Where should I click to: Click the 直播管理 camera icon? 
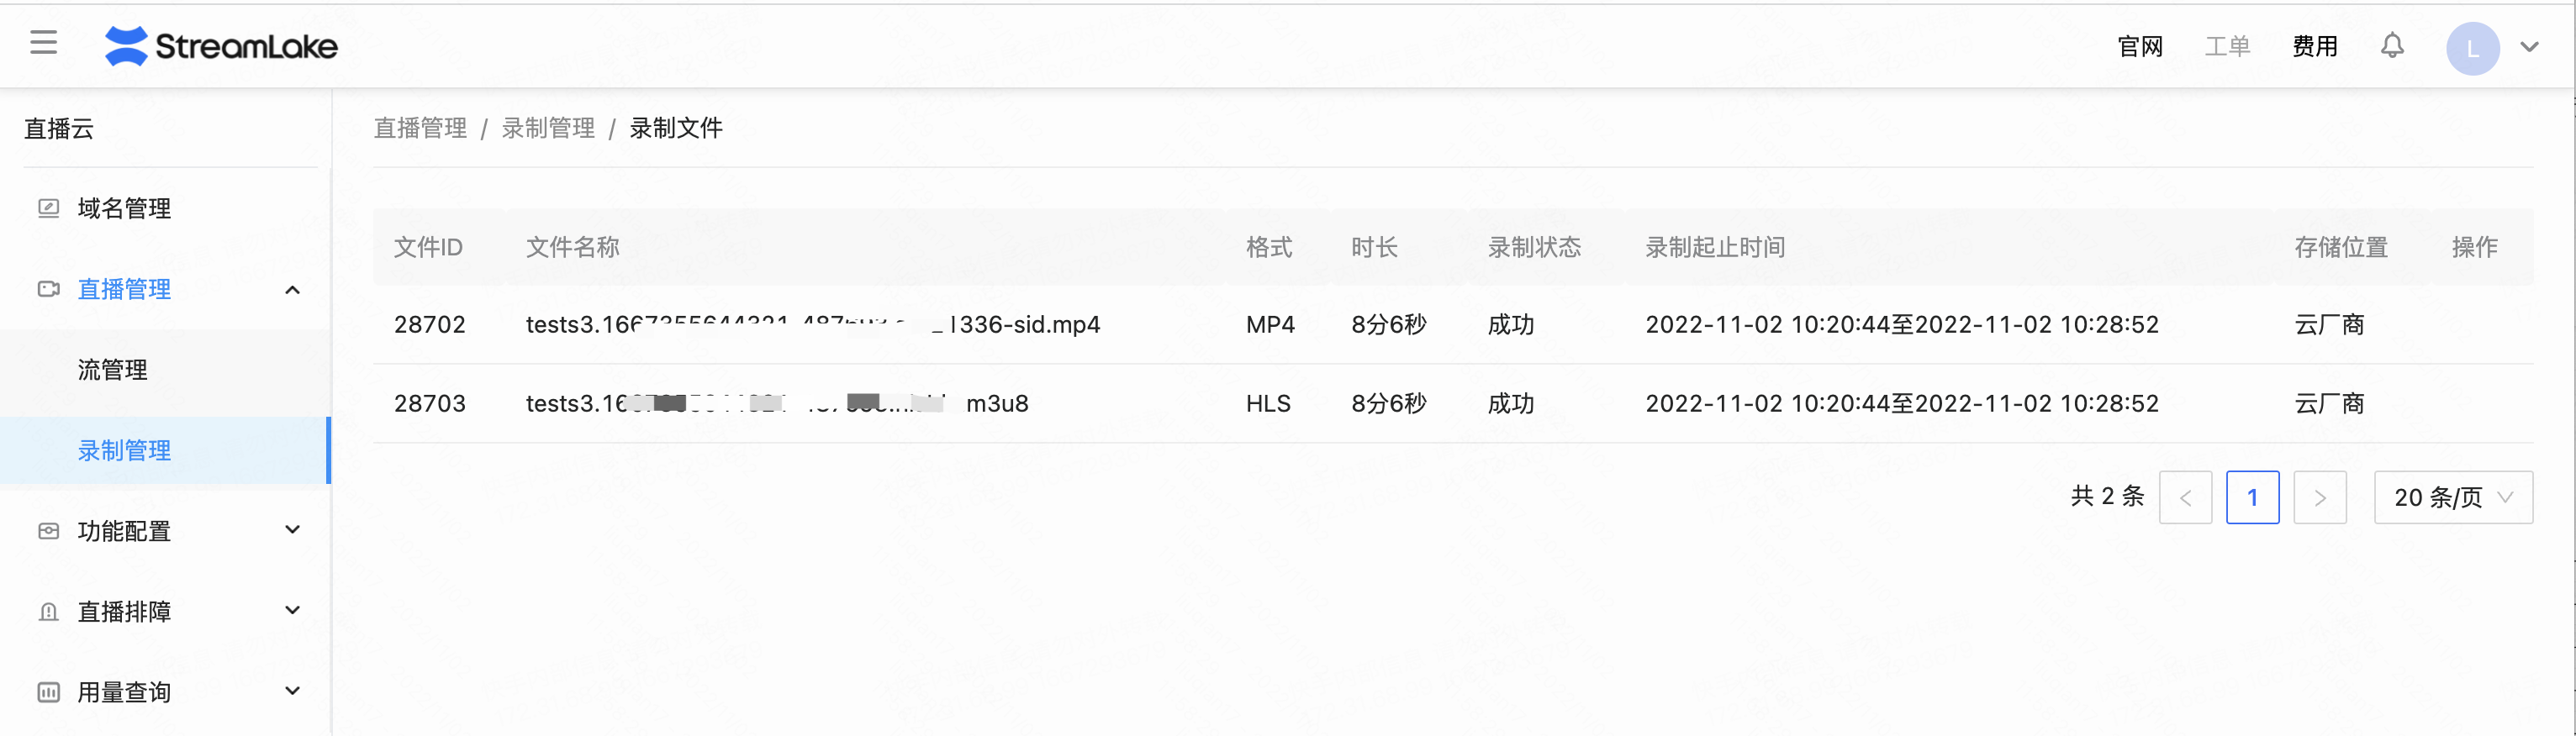48,289
